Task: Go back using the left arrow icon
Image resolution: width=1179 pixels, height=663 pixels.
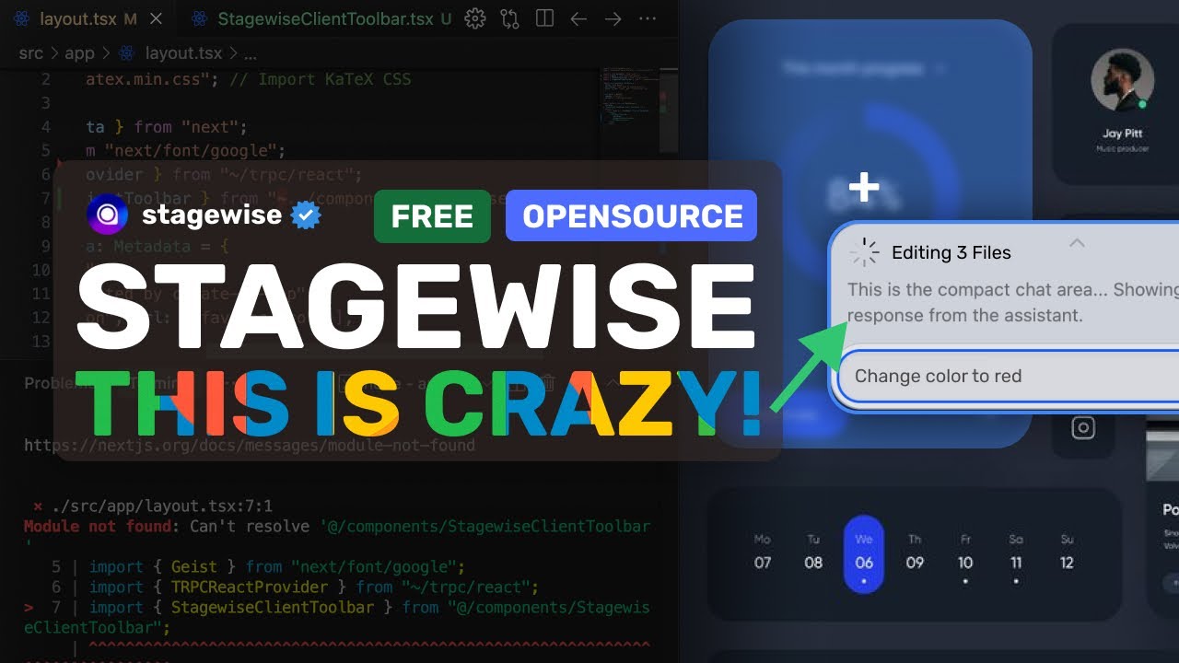Action: pyautogui.click(x=578, y=18)
